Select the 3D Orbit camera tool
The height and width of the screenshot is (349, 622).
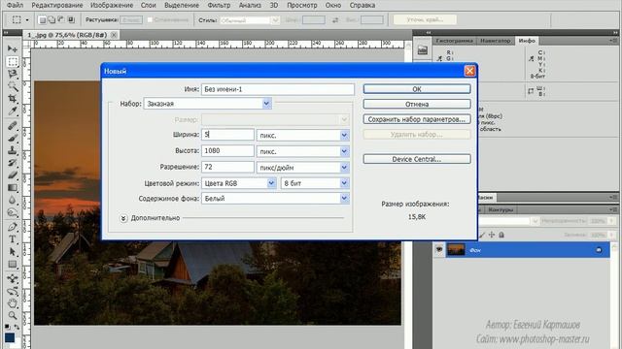pos(13,291)
